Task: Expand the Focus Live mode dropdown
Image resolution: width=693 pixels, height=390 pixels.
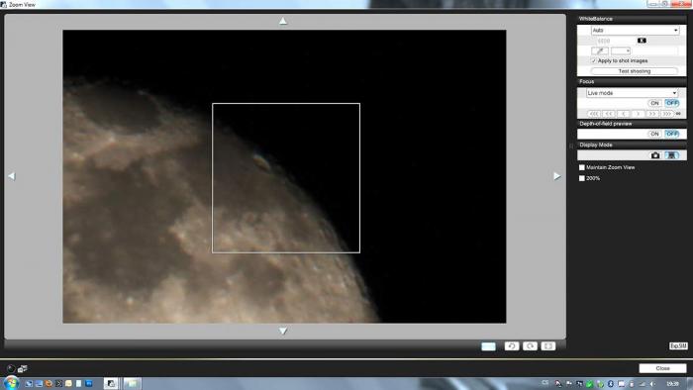Action: 632,93
